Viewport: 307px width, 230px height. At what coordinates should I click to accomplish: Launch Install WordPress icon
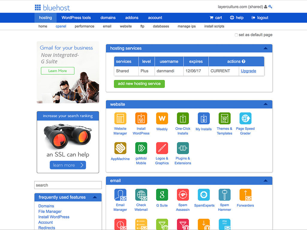pyautogui.click(x=141, y=118)
